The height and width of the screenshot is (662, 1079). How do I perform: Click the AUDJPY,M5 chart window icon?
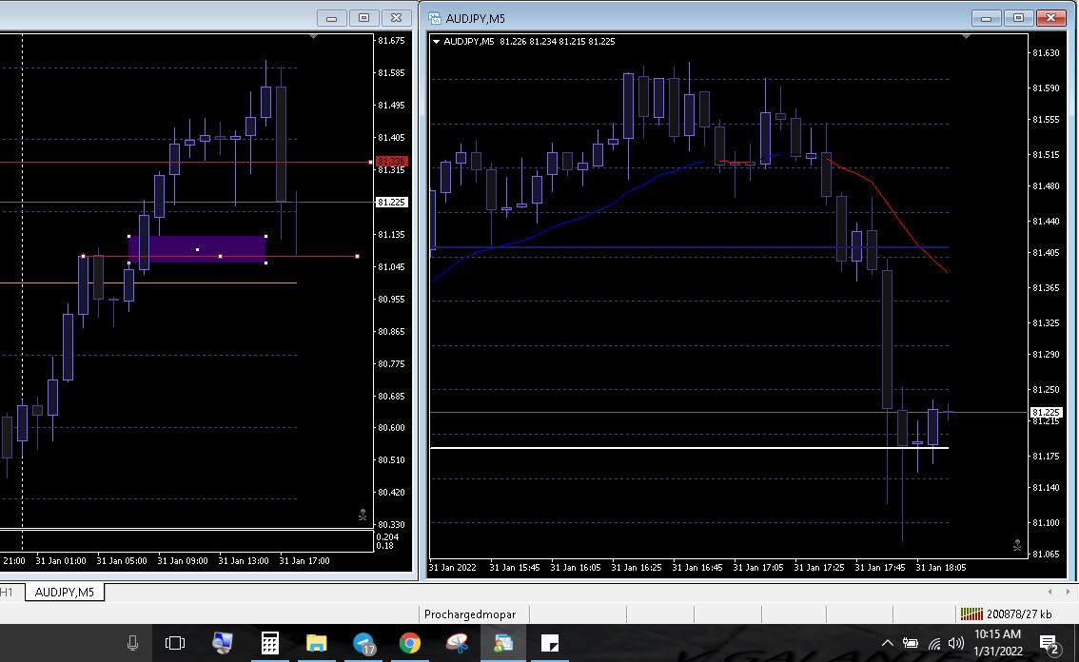[x=435, y=17]
